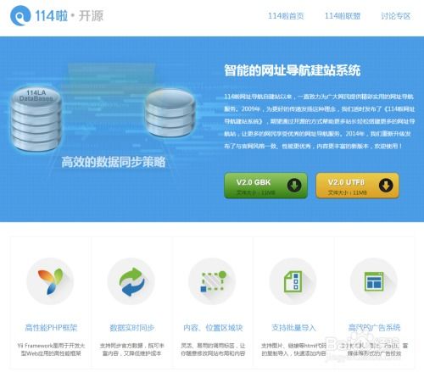Image resolution: width=424 pixels, height=372 pixels.
Task: Click the green GBK download arrow icon
Action: [x=294, y=186]
